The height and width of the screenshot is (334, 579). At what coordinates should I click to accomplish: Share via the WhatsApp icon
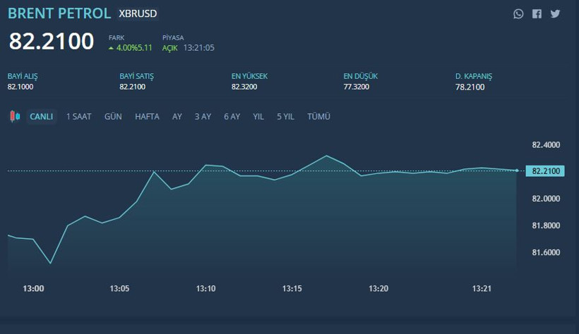pyautogui.click(x=518, y=13)
